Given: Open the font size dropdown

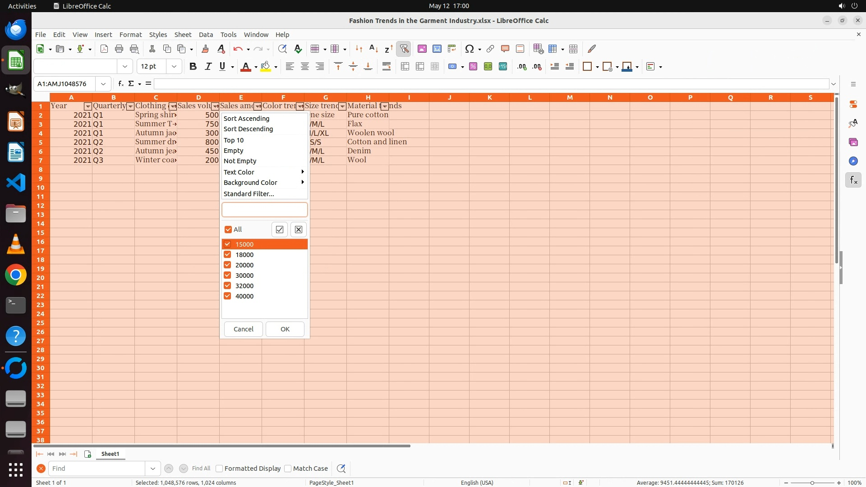Looking at the screenshot, I should pyautogui.click(x=174, y=67).
